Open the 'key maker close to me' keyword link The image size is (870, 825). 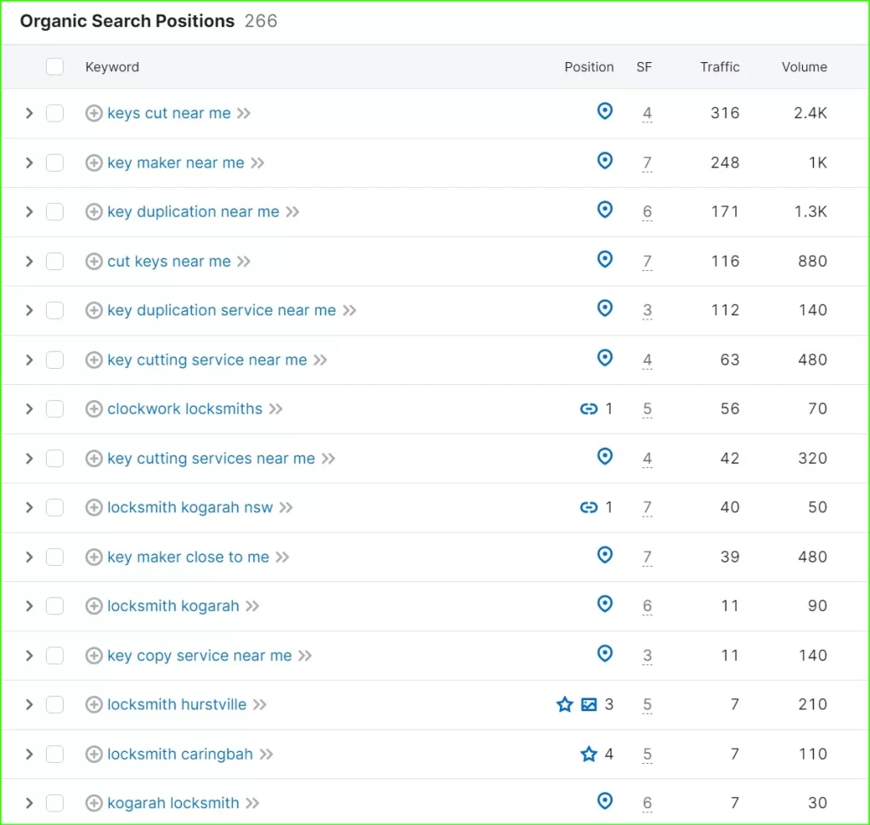click(x=188, y=557)
